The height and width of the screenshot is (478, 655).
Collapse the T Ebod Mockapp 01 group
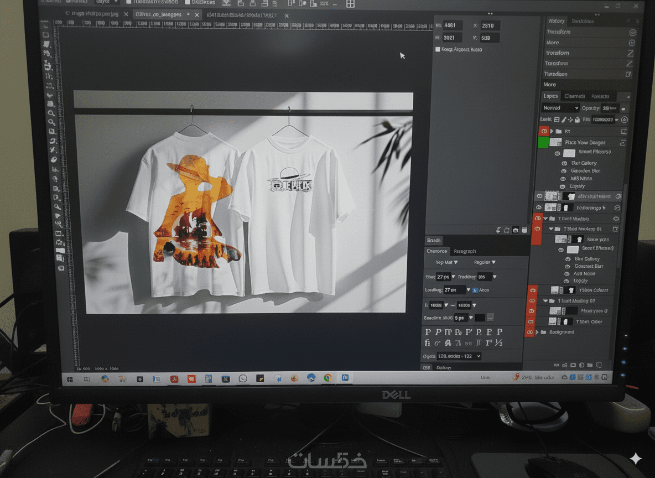point(551,229)
